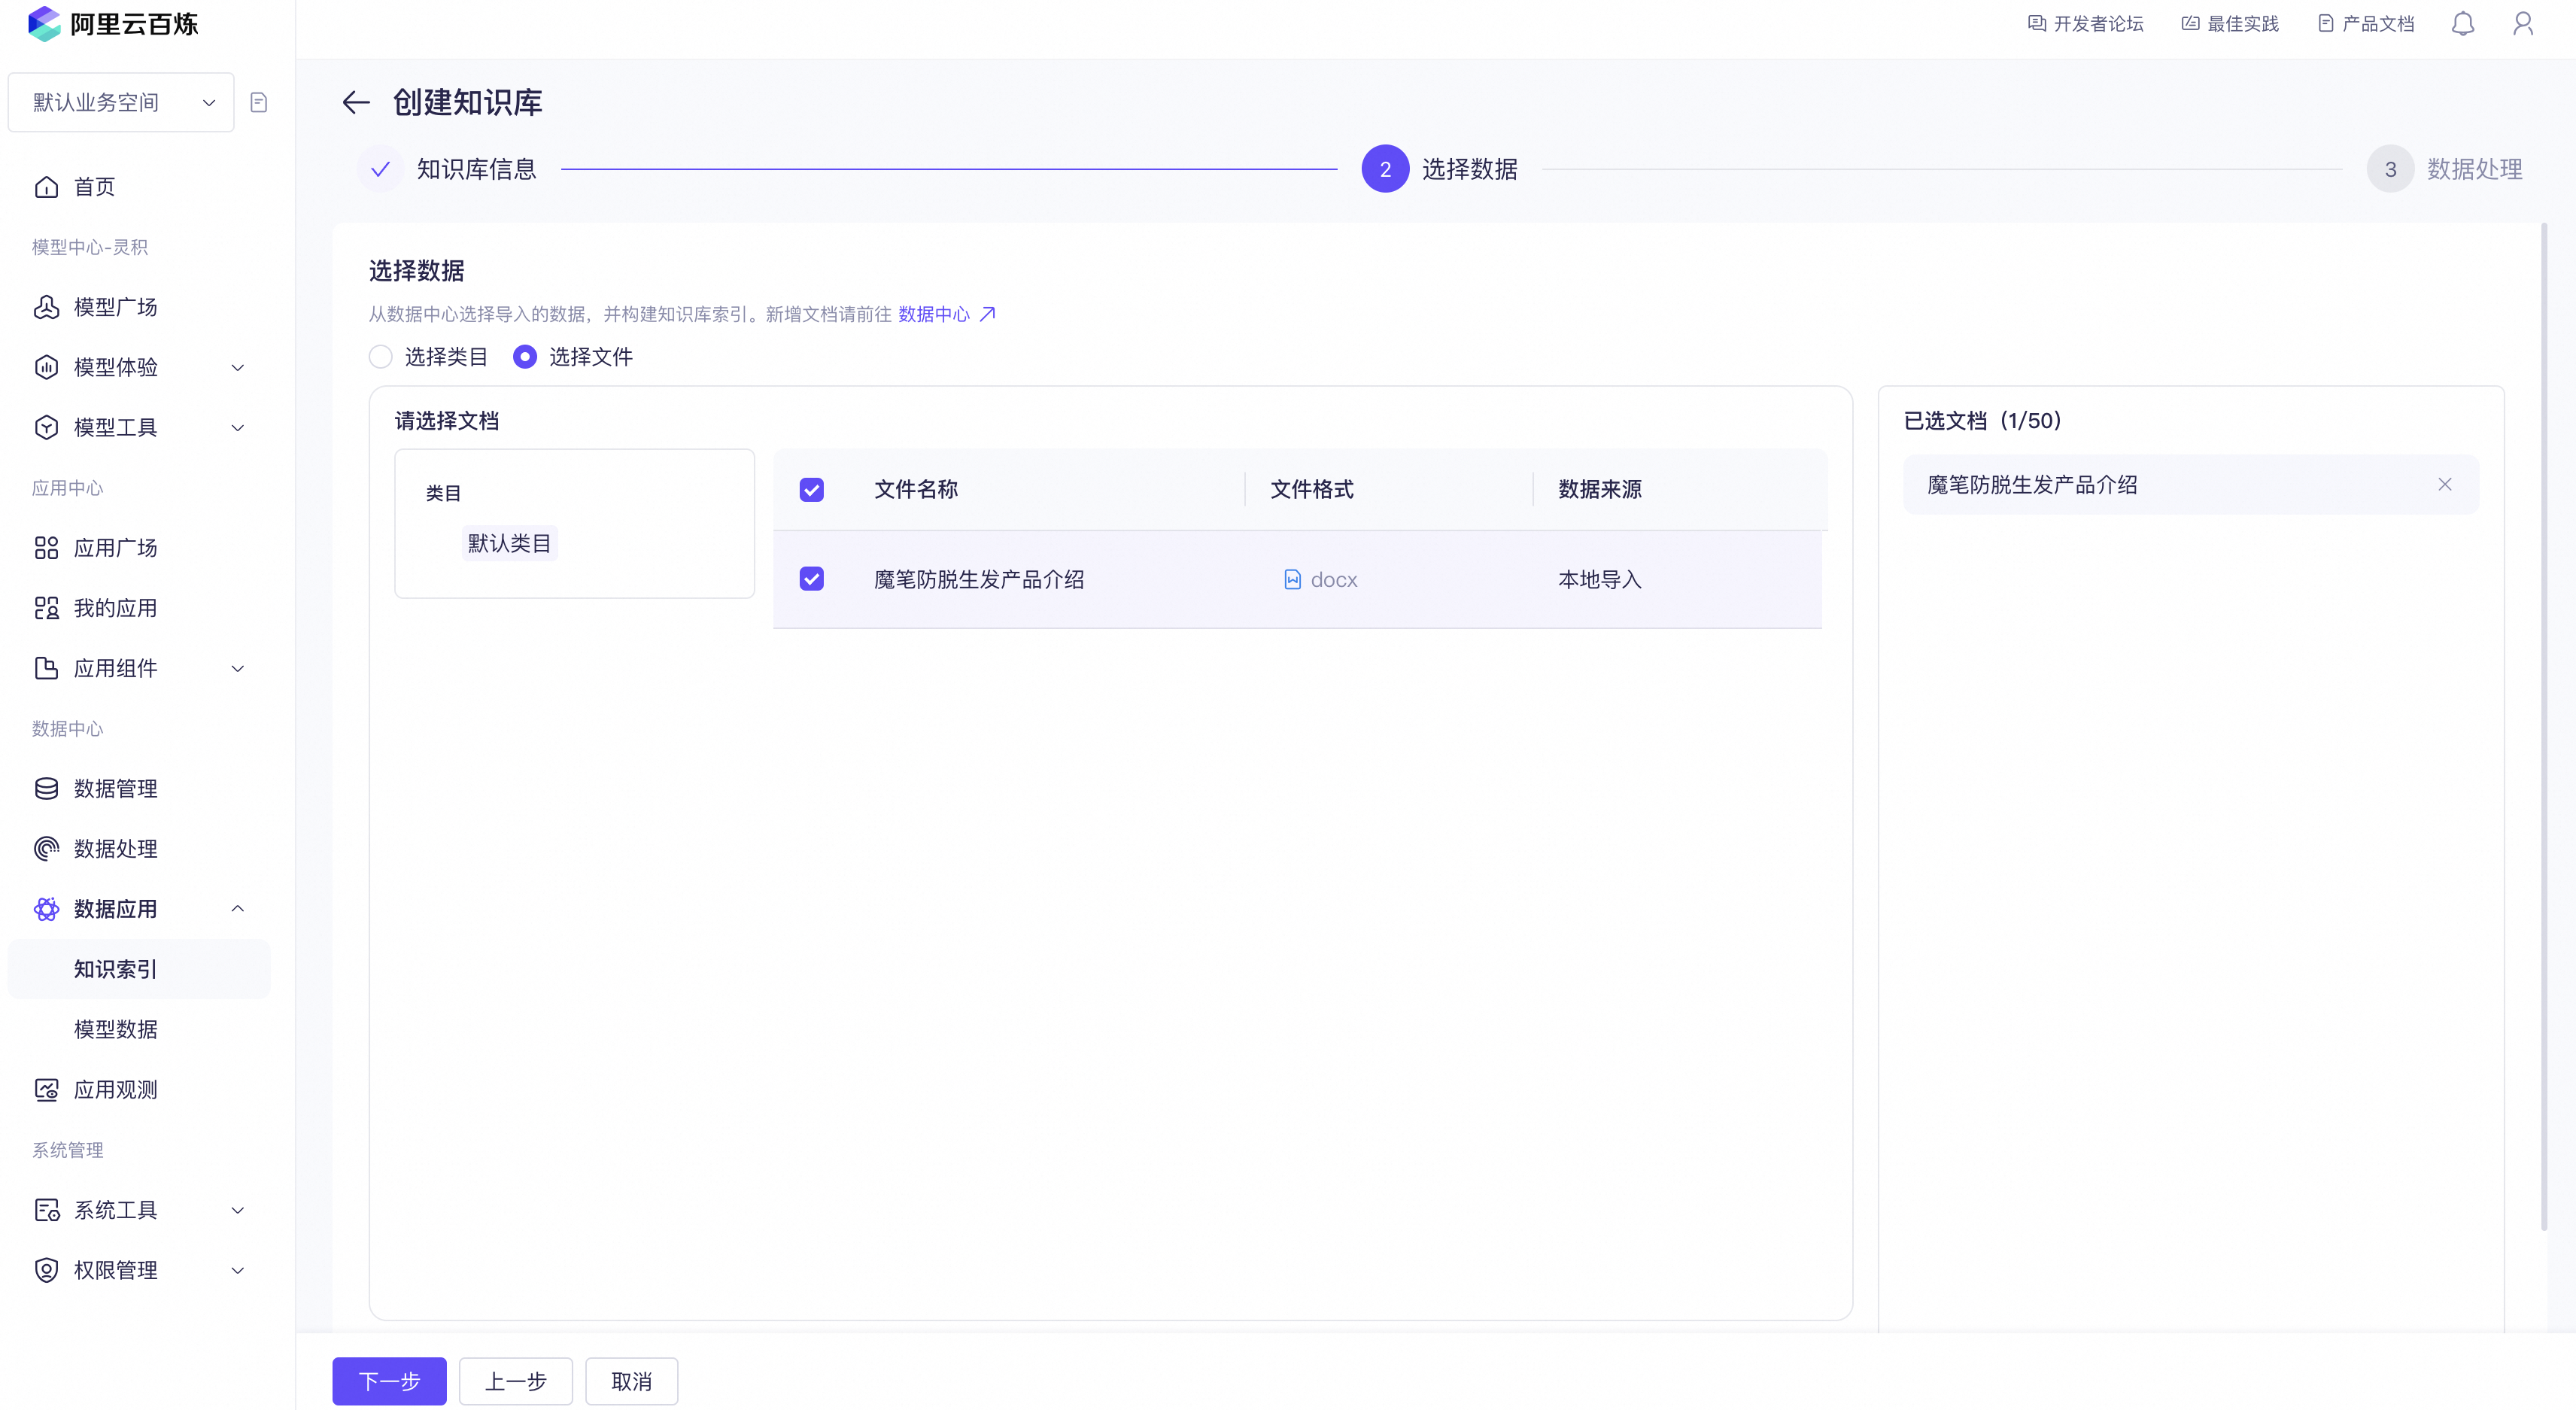
Task: Open the workspace document icon beside the dropdown
Action: pos(259,102)
